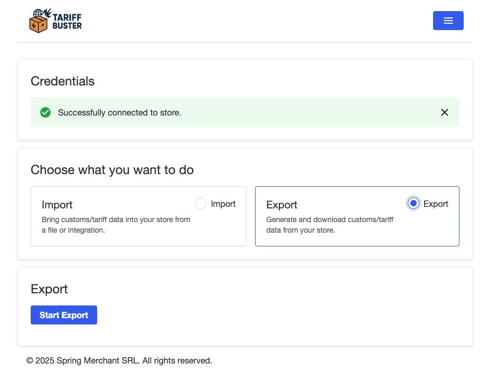Click the Choose what you want to do heading
Screen dimensions: 498x373
112,170
